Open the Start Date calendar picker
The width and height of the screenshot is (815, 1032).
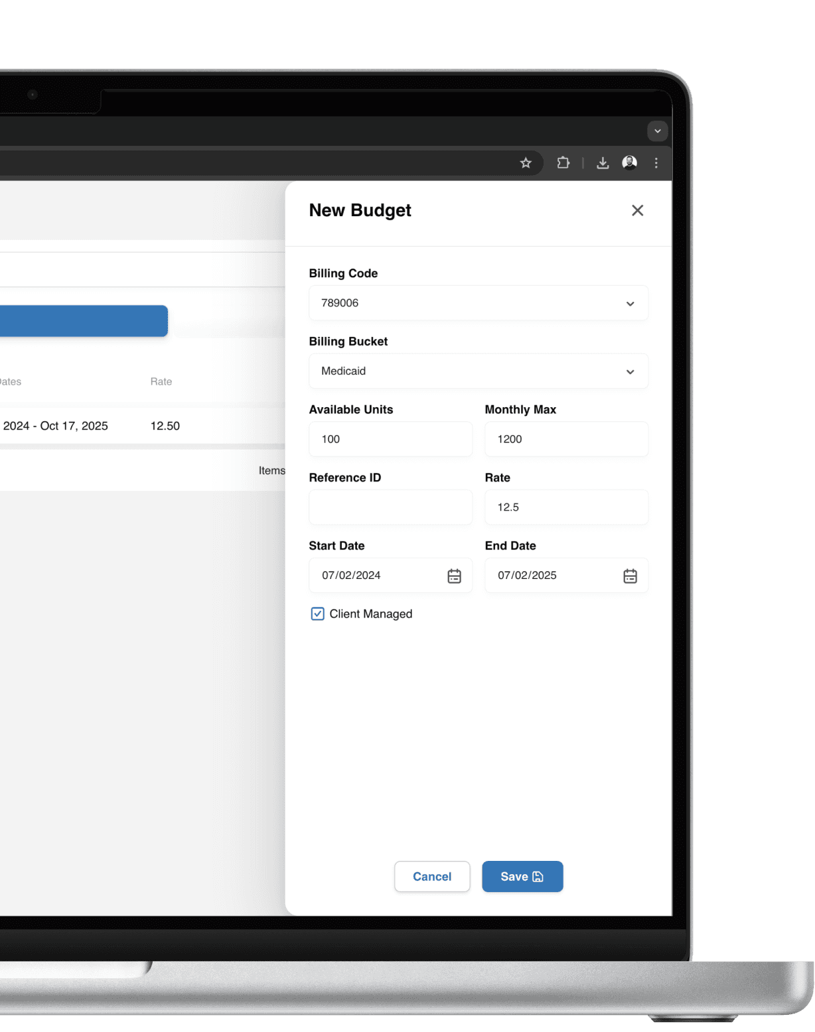click(454, 576)
